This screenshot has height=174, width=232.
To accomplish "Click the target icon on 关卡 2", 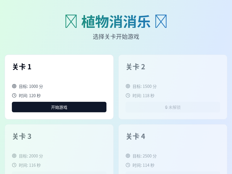I will pyautogui.click(x=128, y=86).
